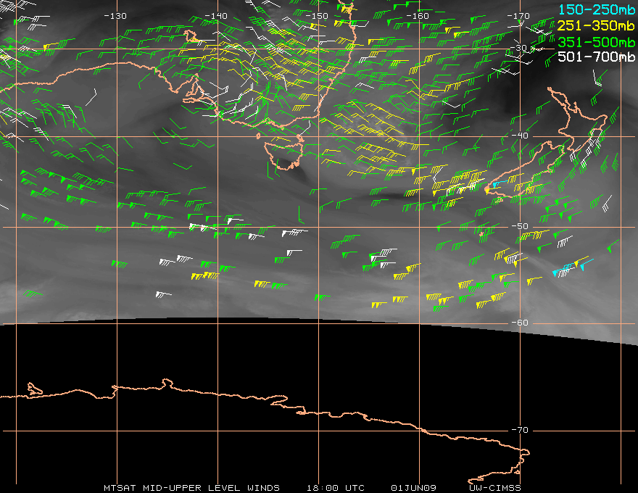Click the -140 longitude label
This screenshot has height=493, width=638.
point(215,16)
